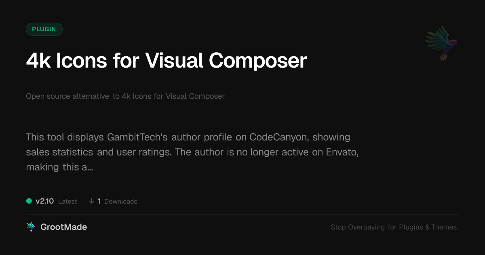Open the '4k Icons for Visual Composer' title
Screen dimensions: 485x255
[166, 61]
